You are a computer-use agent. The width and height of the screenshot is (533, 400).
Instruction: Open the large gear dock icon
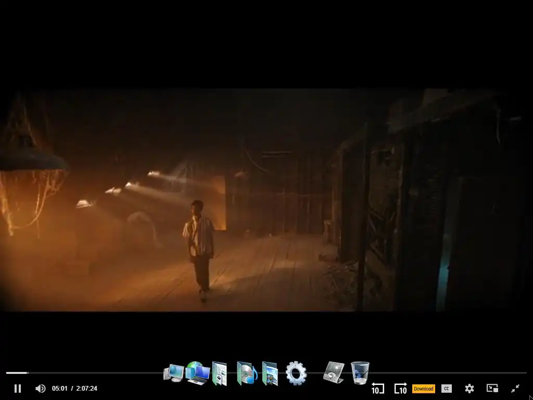tap(296, 373)
